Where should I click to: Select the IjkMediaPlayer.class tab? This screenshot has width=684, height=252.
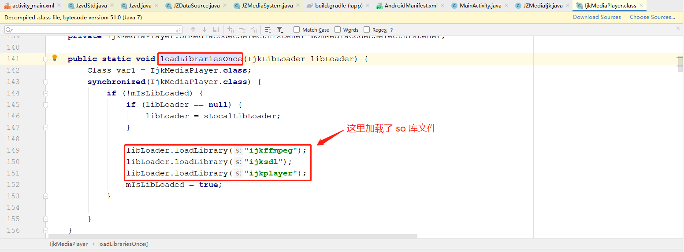tap(610, 6)
